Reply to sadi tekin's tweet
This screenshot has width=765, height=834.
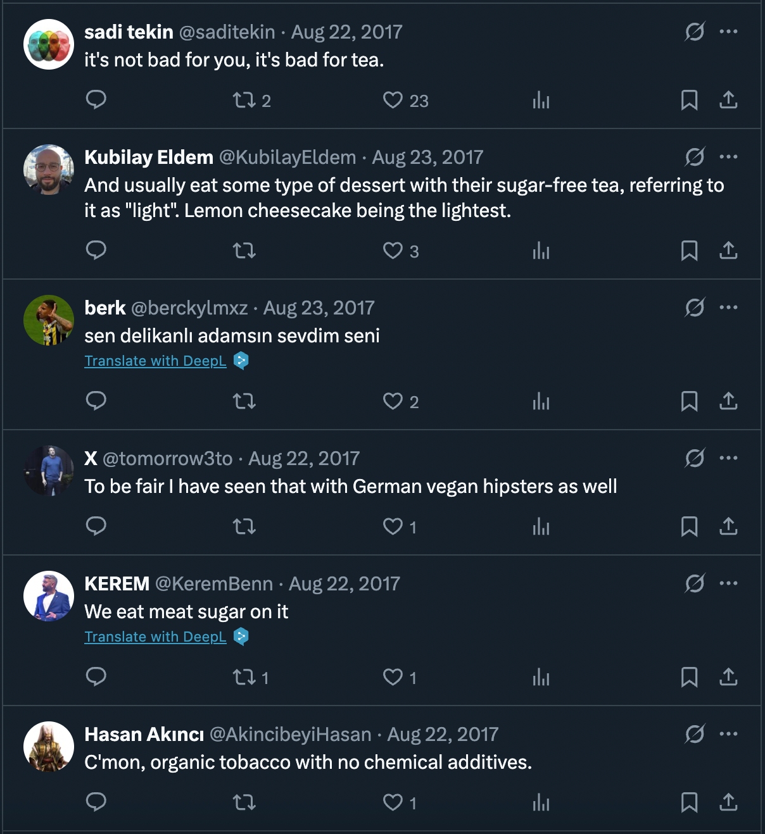point(96,100)
